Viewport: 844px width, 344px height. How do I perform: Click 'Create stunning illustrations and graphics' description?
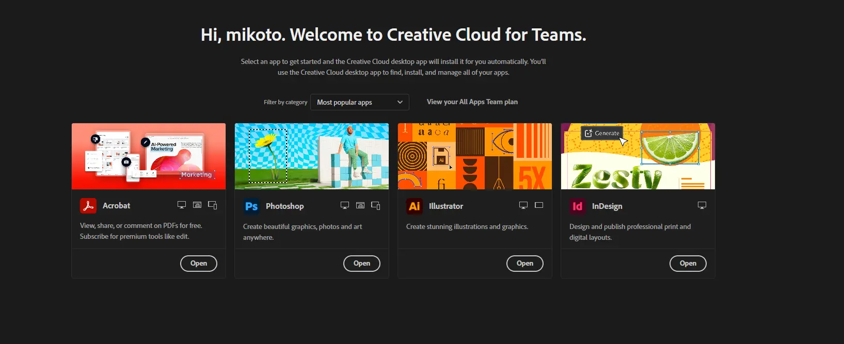(x=467, y=226)
